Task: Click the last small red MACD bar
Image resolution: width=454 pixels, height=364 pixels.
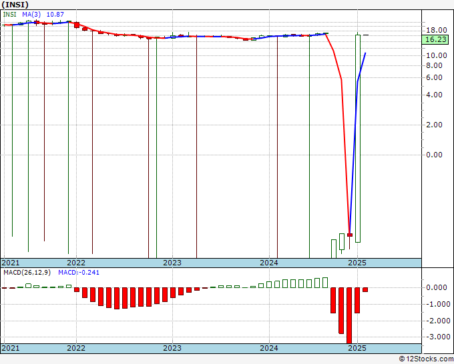Action: point(365,289)
